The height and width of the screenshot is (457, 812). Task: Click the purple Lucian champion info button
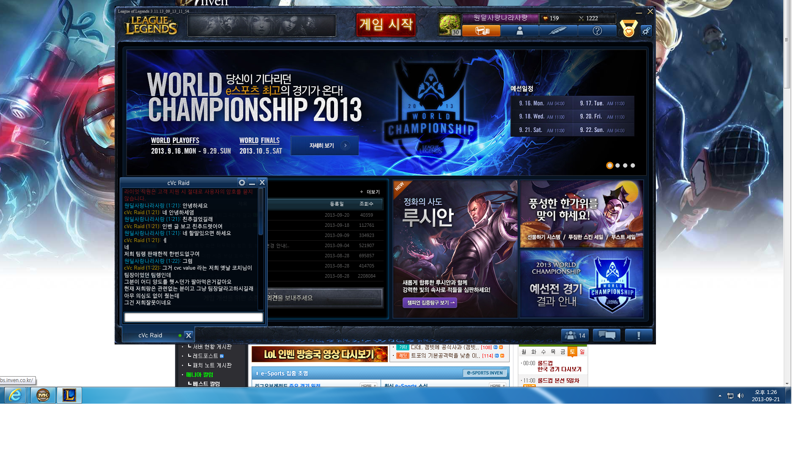[430, 303]
